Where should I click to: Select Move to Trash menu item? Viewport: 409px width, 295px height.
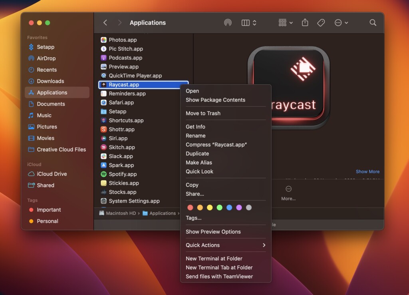(203, 113)
